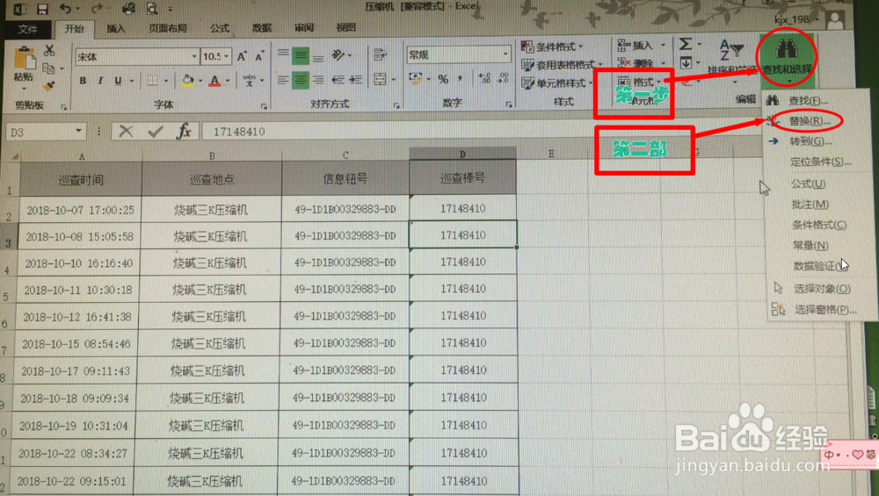Toggle underline formatting U
The image size is (879, 496).
(118, 81)
